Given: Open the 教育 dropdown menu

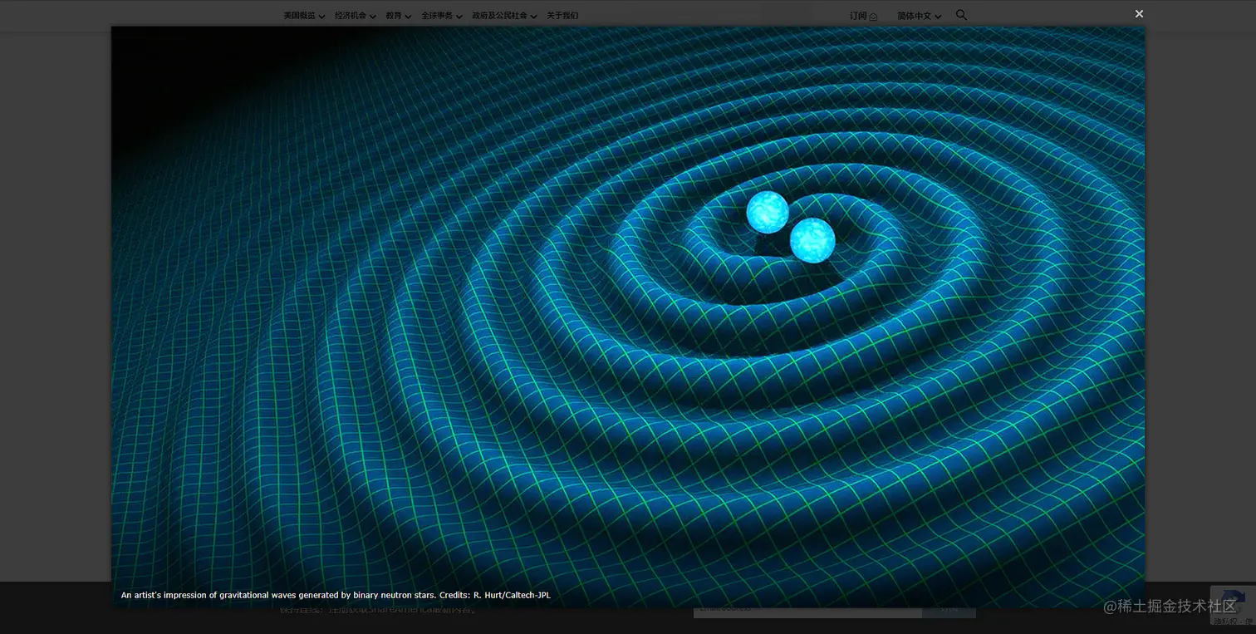Looking at the screenshot, I should (x=399, y=16).
